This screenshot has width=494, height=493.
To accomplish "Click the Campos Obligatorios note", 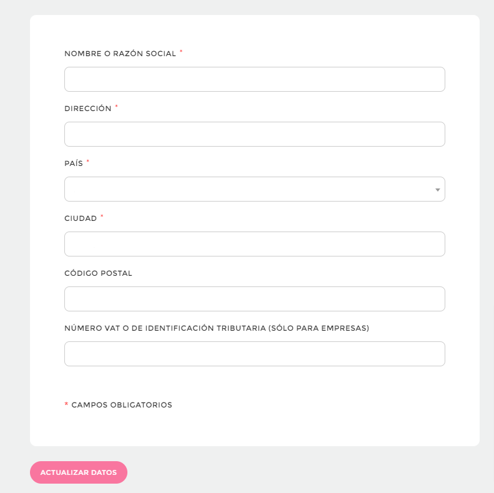I will click(122, 405).
